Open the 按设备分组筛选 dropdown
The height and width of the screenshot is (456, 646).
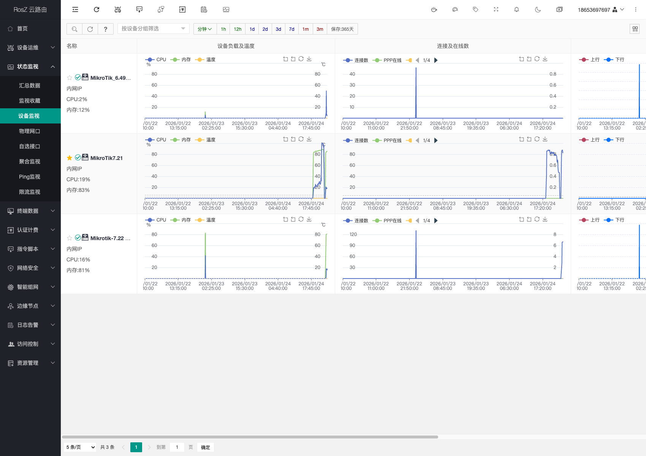pos(153,29)
